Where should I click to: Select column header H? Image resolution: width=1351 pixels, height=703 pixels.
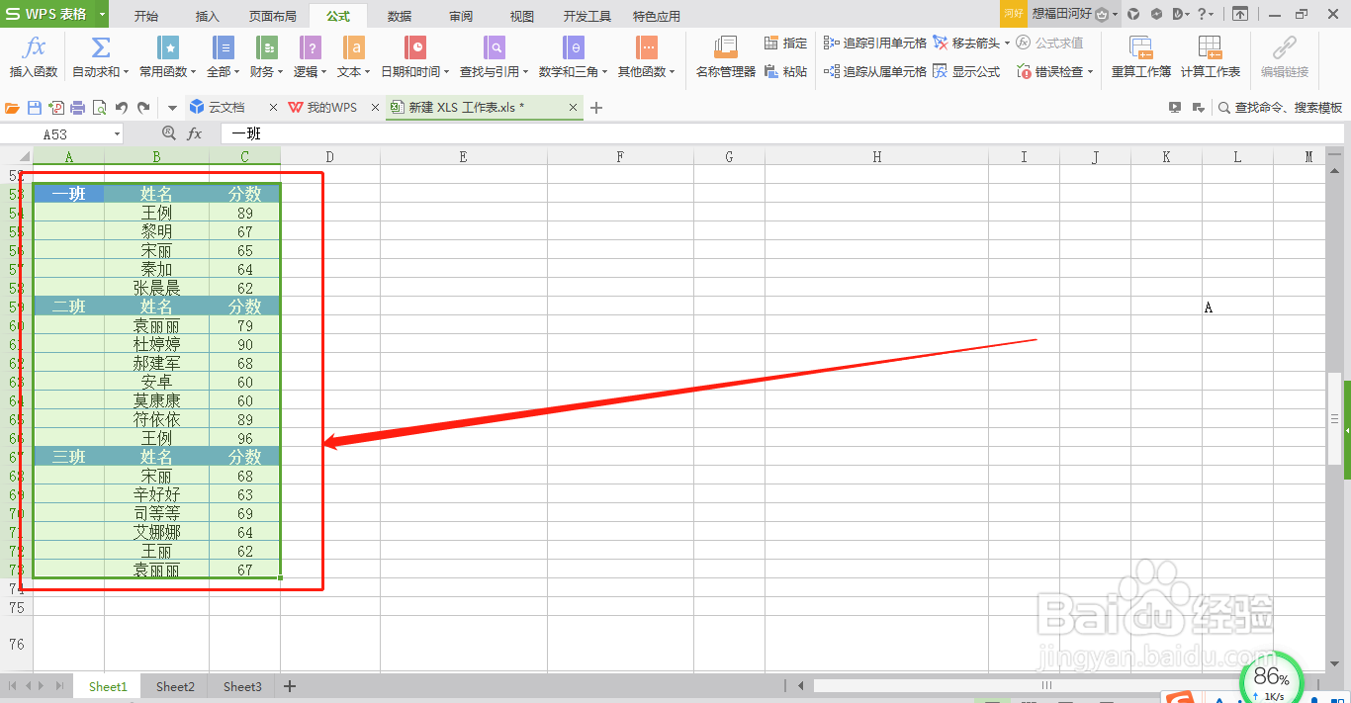(x=877, y=156)
